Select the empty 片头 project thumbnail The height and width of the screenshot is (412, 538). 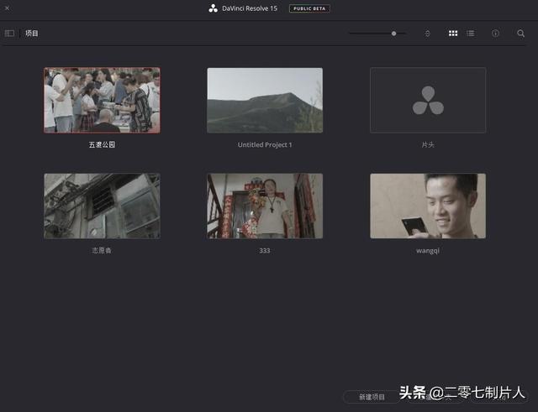[x=428, y=100]
